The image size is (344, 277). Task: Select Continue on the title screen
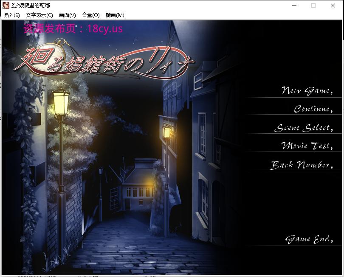tap(313, 109)
